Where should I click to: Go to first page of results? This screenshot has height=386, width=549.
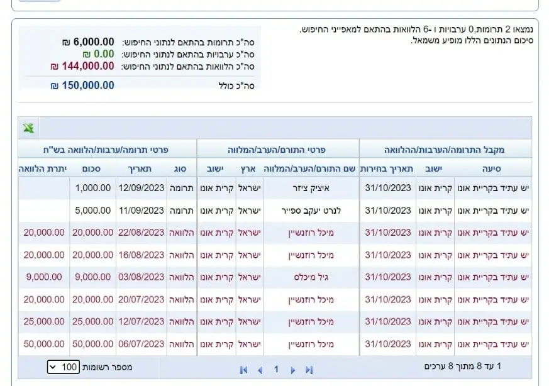coord(244,370)
